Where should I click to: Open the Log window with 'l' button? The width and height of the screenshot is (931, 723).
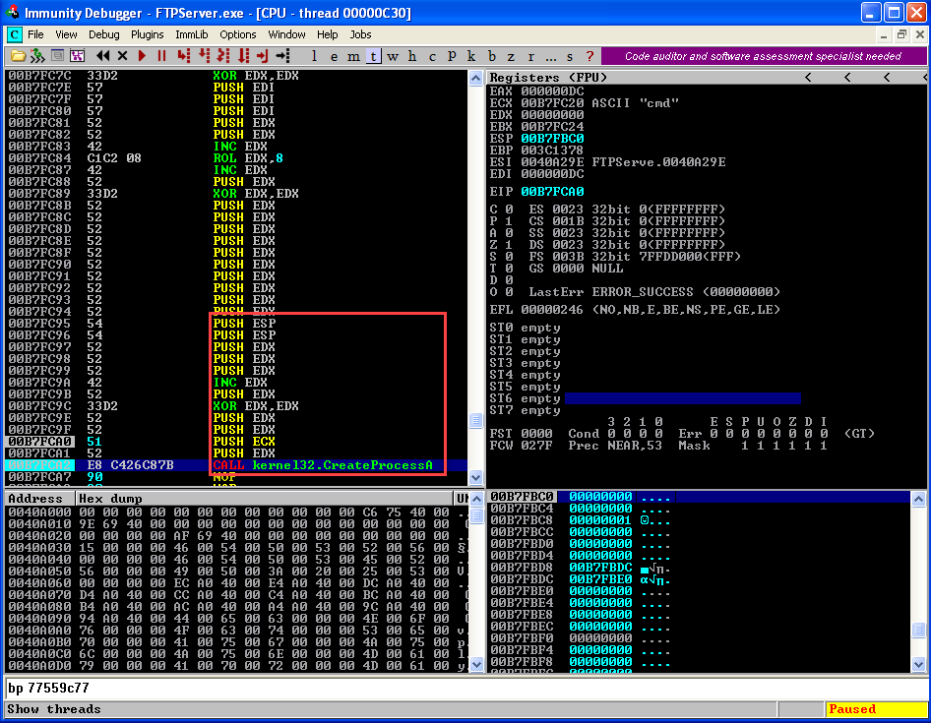point(314,56)
